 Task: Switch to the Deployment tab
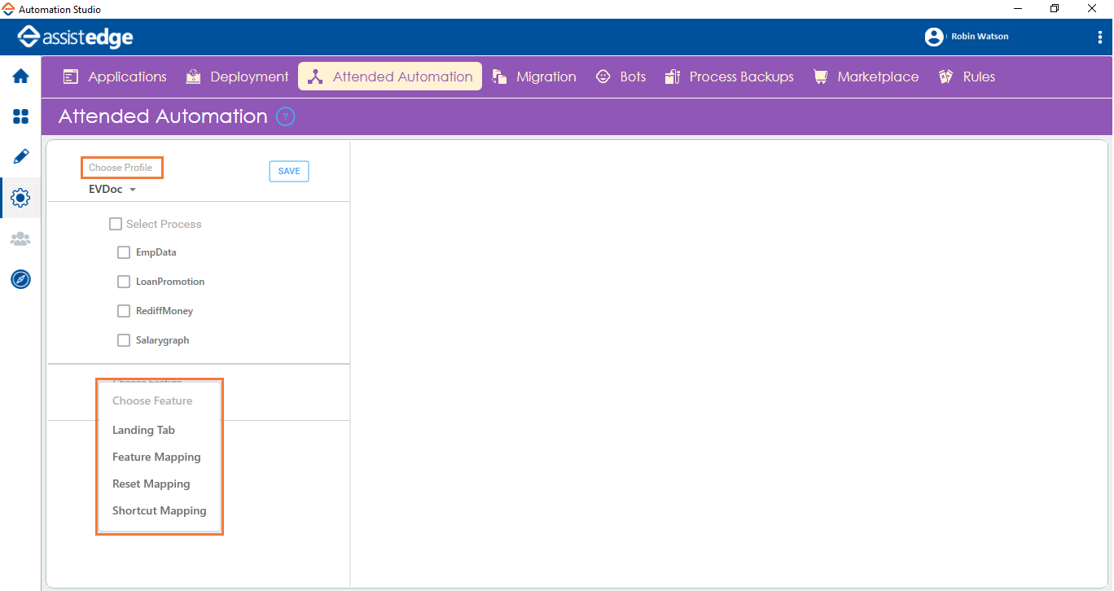click(237, 77)
